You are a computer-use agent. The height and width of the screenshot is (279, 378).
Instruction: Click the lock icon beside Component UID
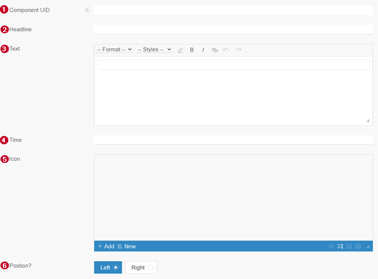coord(87,10)
